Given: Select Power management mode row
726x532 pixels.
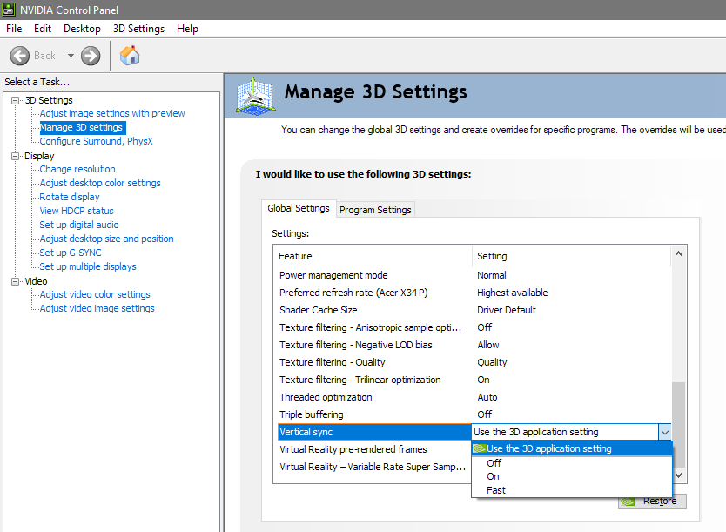Looking at the screenshot, I should point(474,275).
